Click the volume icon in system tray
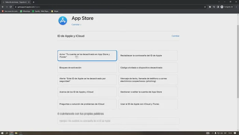 point(222,133)
